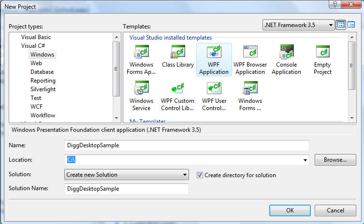Switch templates view to small icons
This screenshot has width=364, height=224.
pos(351,25)
